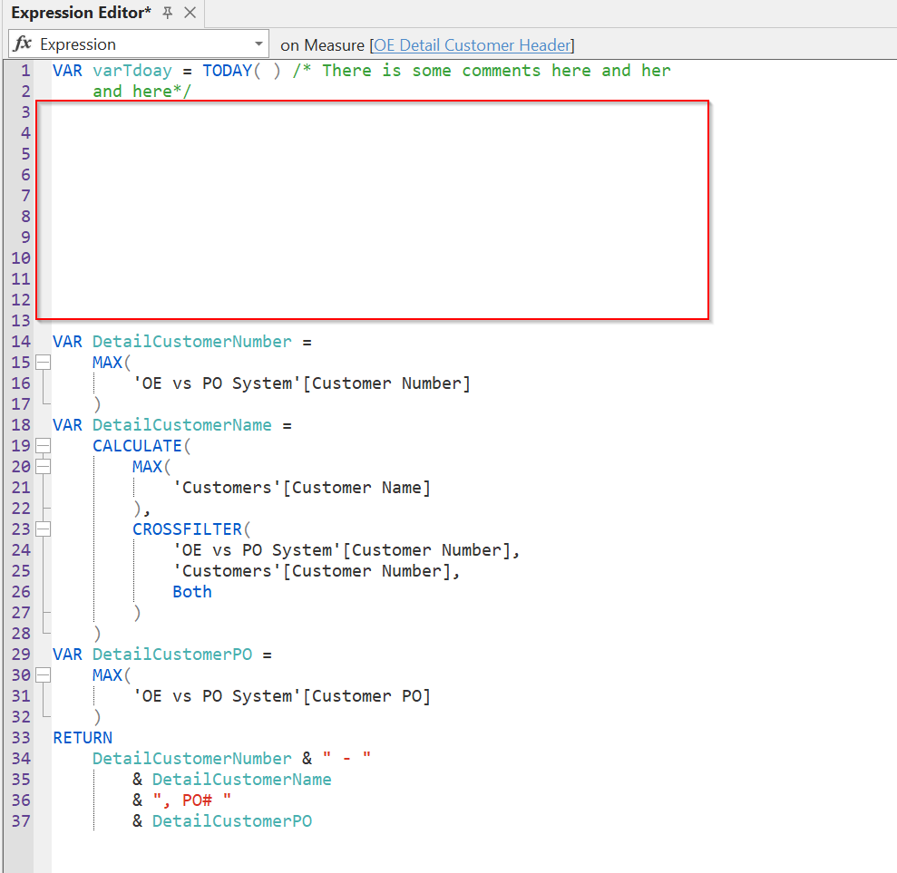Select line number 14 in the gutter
The height and width of the screenshot is (873, 897).
20,341
